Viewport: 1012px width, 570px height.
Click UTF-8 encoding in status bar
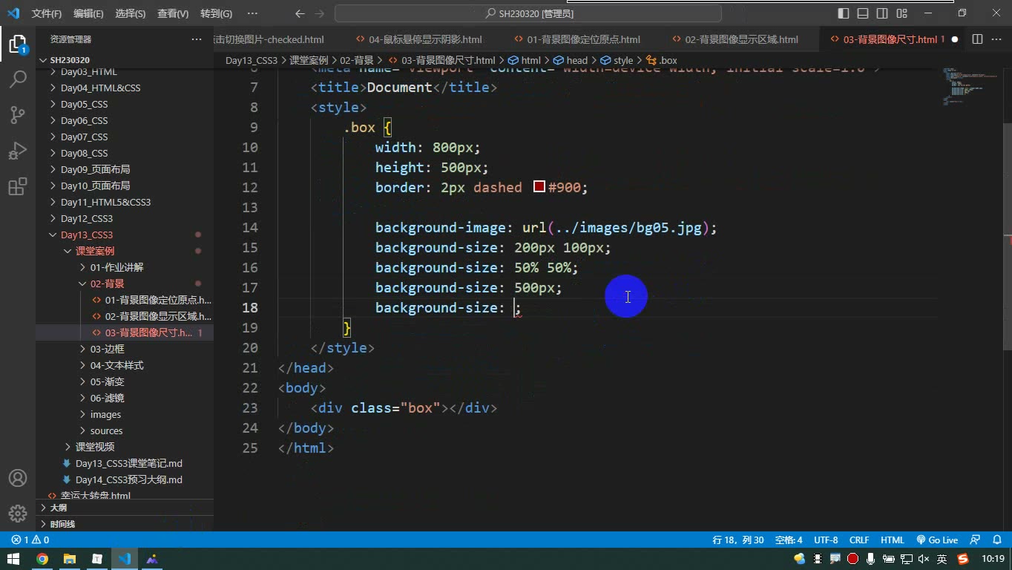[826, 540]
